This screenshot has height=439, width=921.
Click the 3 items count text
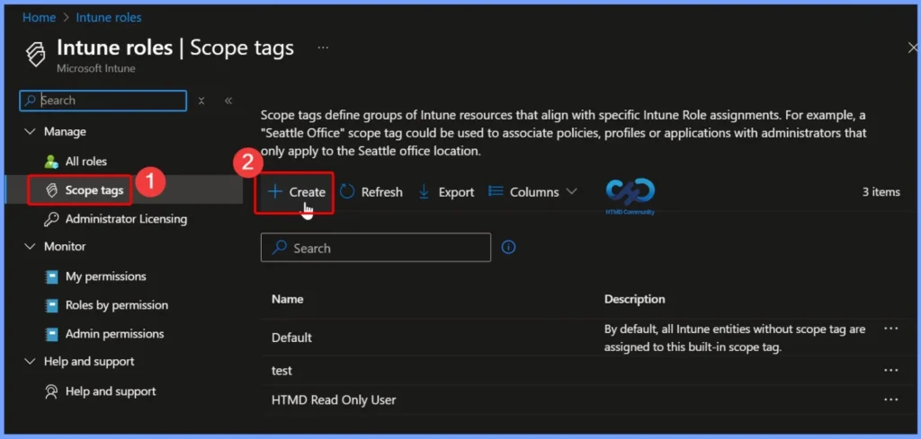[x=881, y=191]
